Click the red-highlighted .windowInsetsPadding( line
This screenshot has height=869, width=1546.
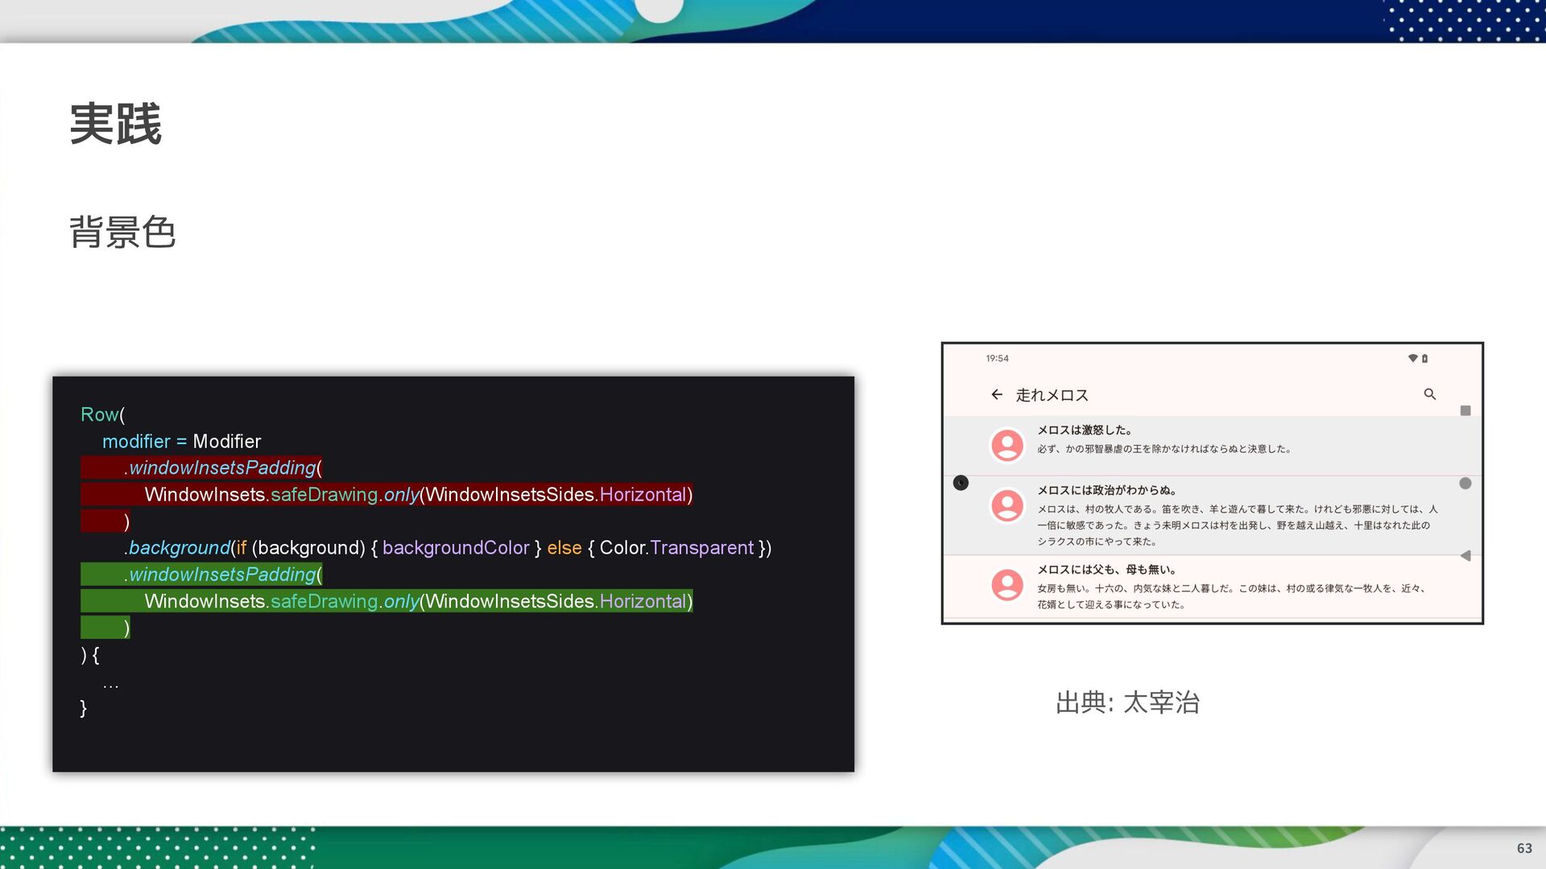pos(224,467)
